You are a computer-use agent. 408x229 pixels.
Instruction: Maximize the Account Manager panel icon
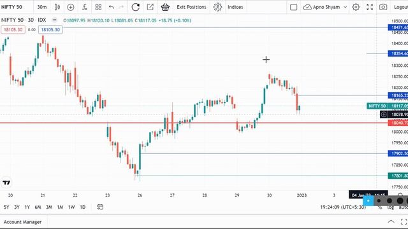click(x=404, y=222)
